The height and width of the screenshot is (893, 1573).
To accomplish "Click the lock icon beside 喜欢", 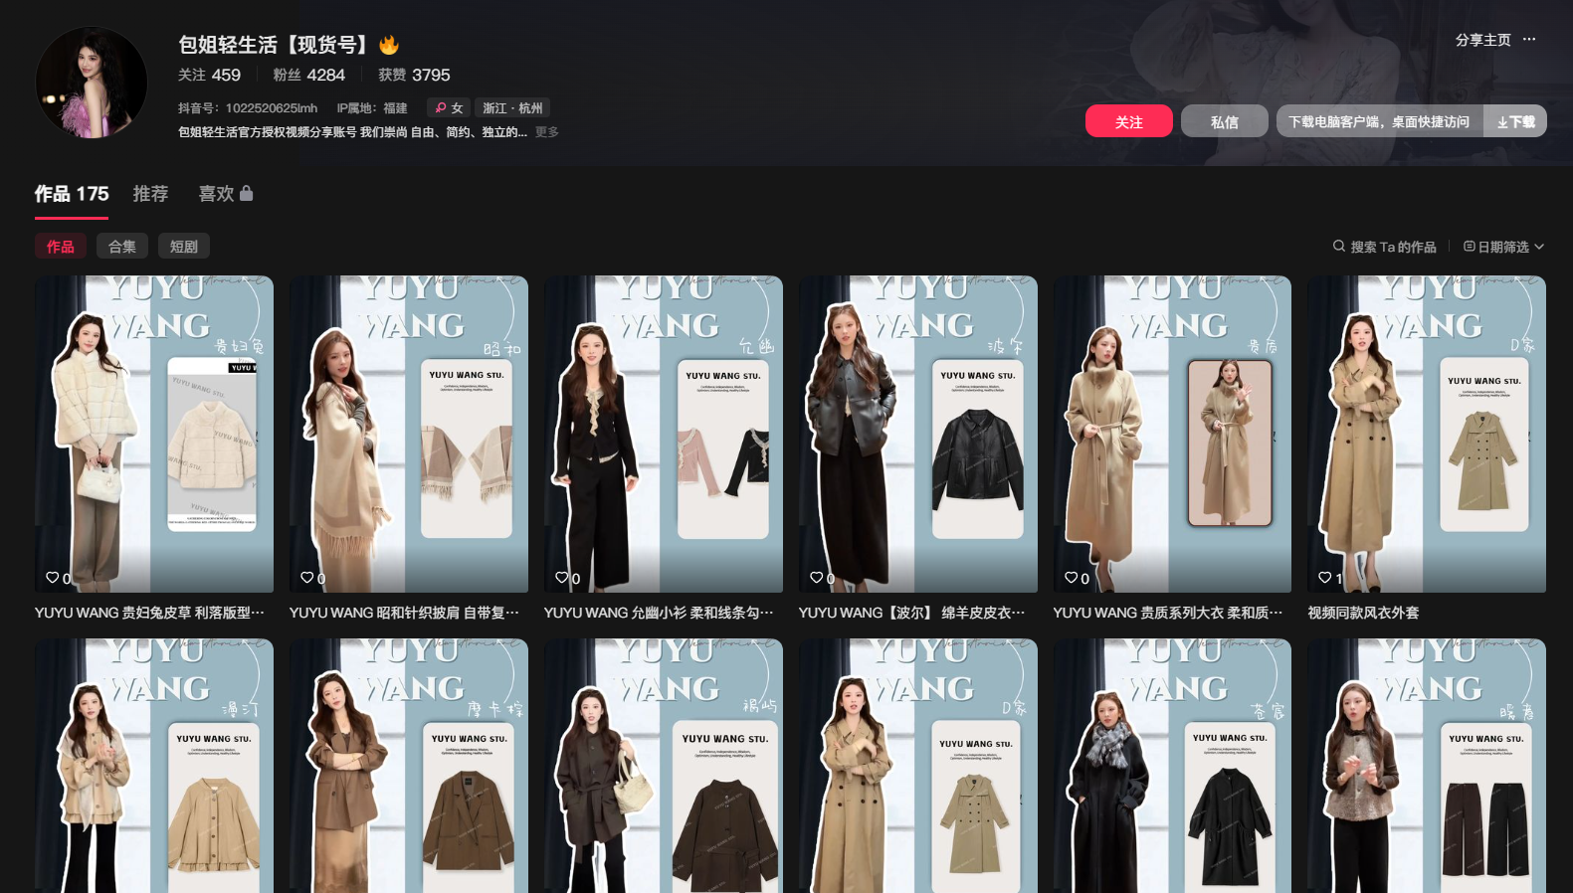I will [x=246, y=193].
